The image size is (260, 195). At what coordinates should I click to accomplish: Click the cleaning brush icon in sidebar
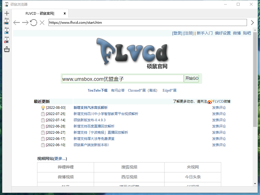[7, 49]
